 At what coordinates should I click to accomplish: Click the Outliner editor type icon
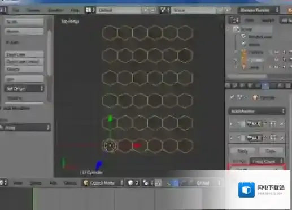234,20
